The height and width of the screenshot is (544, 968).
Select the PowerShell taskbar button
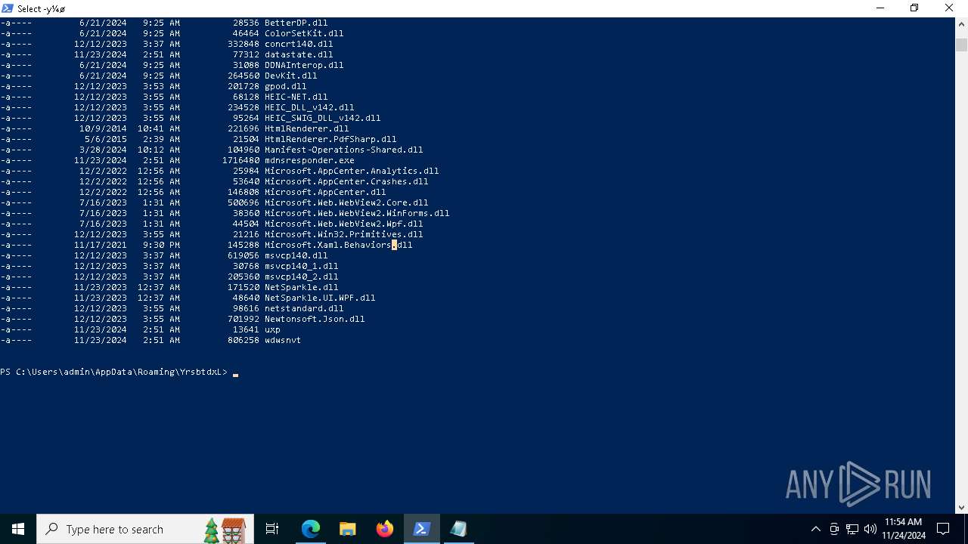point(422,529)
